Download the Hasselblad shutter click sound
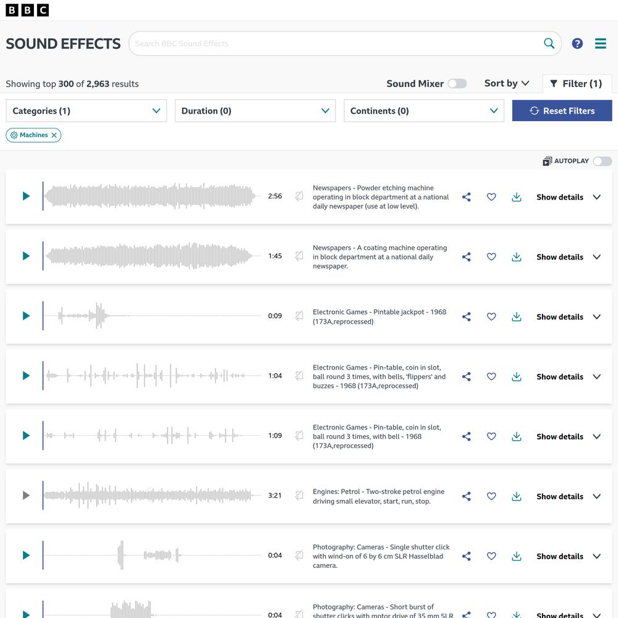Image resolution: width=618 pixels, height=618 pixels. (x=516, y=557)
